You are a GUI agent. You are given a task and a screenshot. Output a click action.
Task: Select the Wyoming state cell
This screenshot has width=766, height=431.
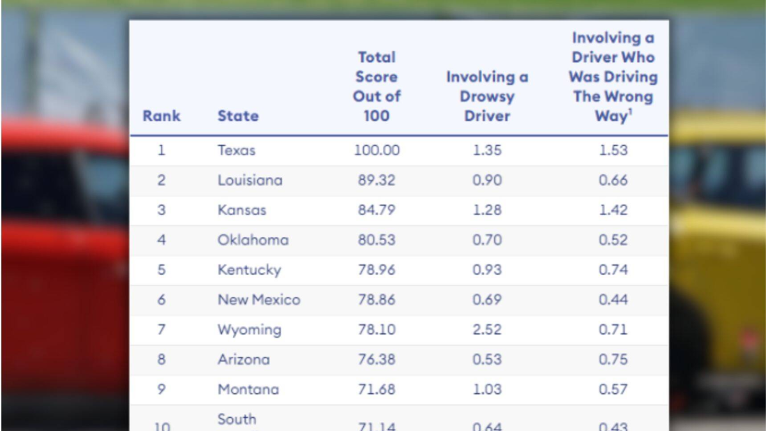point(249,329)
